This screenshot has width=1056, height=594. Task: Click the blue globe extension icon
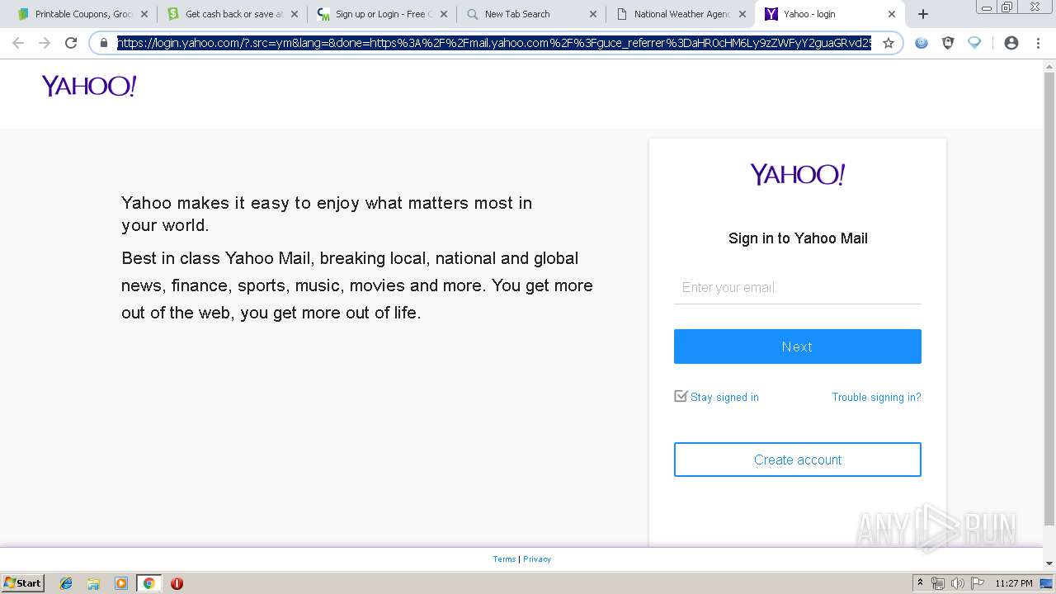tap(922, 43)
